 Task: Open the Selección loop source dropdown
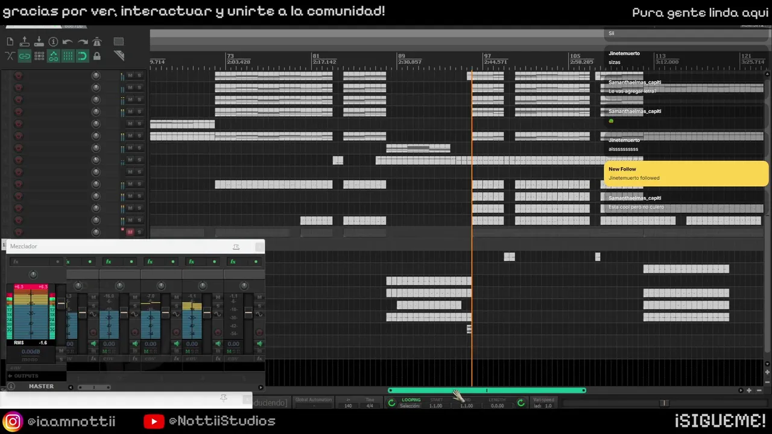(x=410, y=406)
